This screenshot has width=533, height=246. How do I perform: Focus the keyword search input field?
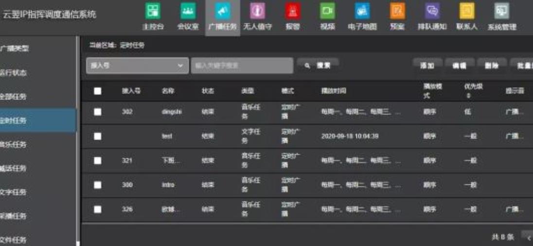(x=242, y=66)
